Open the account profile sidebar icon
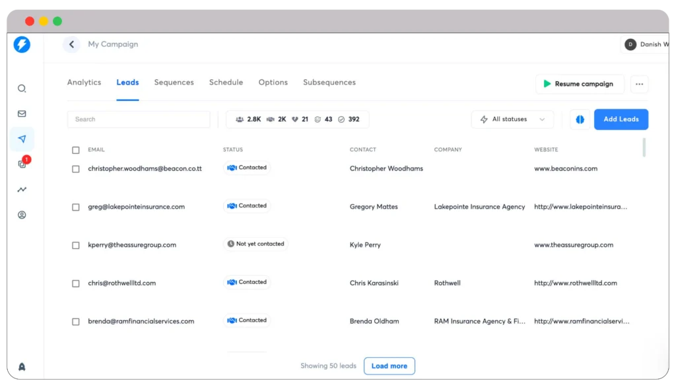This screenshot has width=676, height=381. [x=22, y=215]
